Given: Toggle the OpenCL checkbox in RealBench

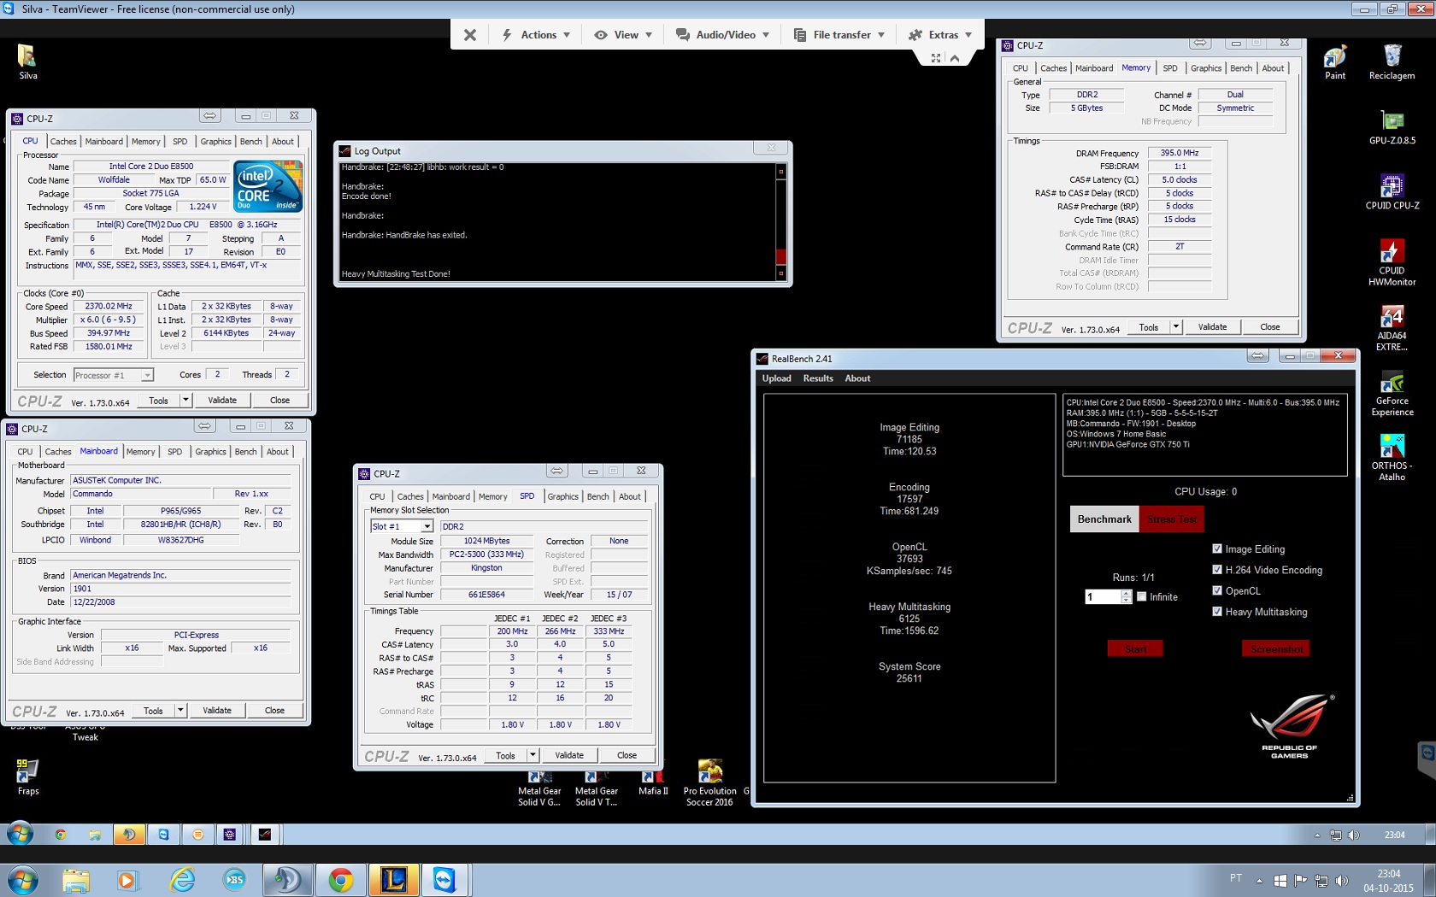Looking at the screenshot, I should (1217, 590).
